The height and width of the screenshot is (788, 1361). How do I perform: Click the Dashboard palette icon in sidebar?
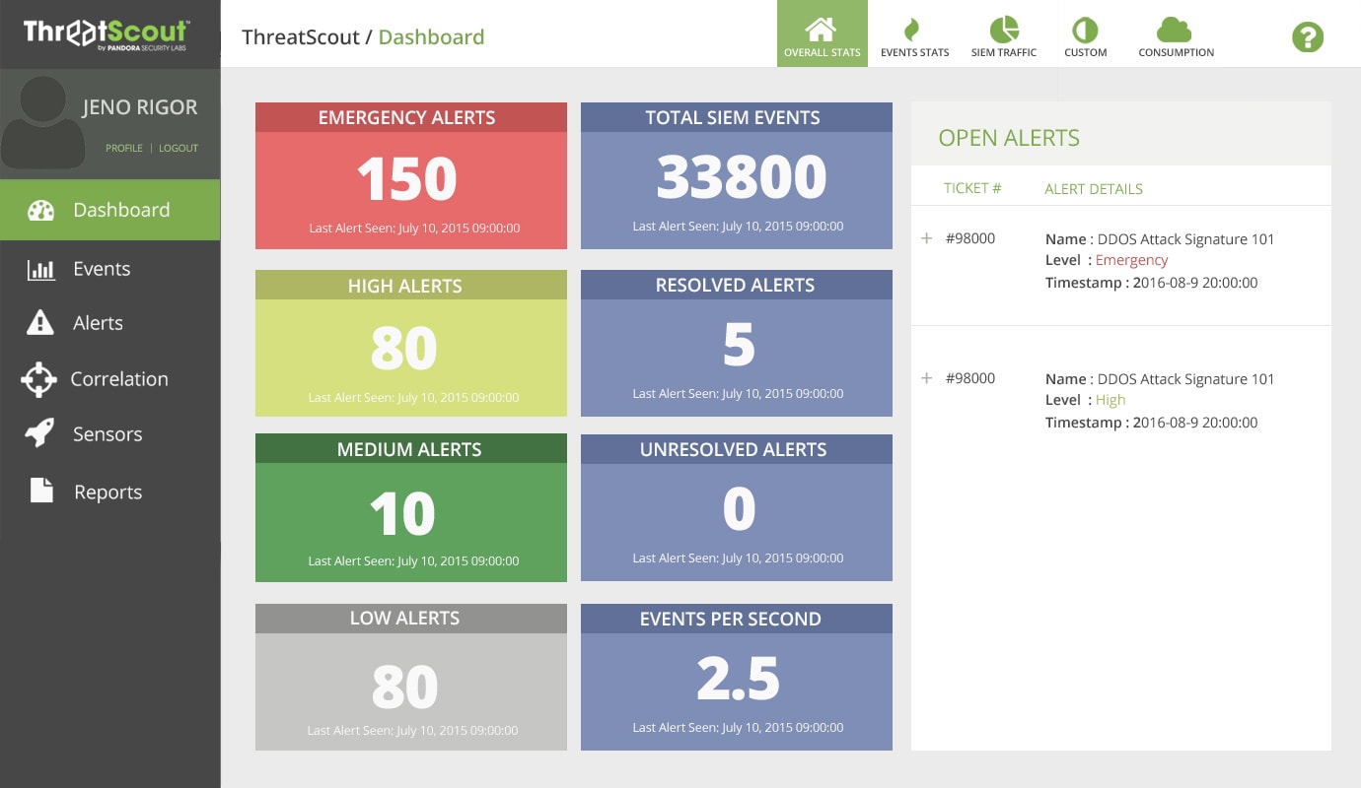tap(40, 210)
